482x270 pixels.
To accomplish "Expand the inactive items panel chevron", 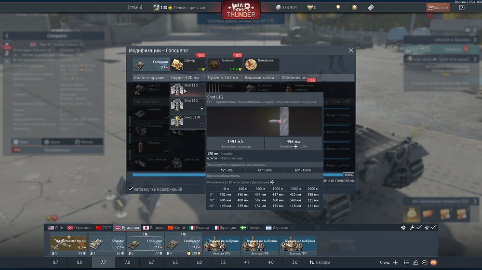I will click(475, 201).
